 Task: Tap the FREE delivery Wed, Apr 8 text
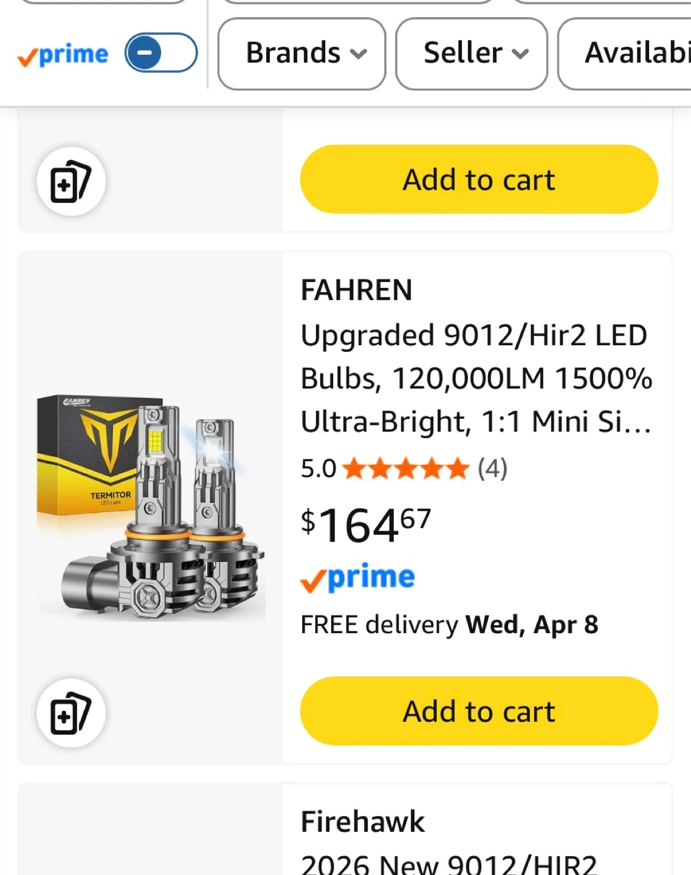(450, 625)
